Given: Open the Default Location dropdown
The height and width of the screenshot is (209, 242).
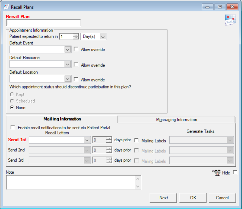Looking at the screenshot, I should tap(67, 79).
